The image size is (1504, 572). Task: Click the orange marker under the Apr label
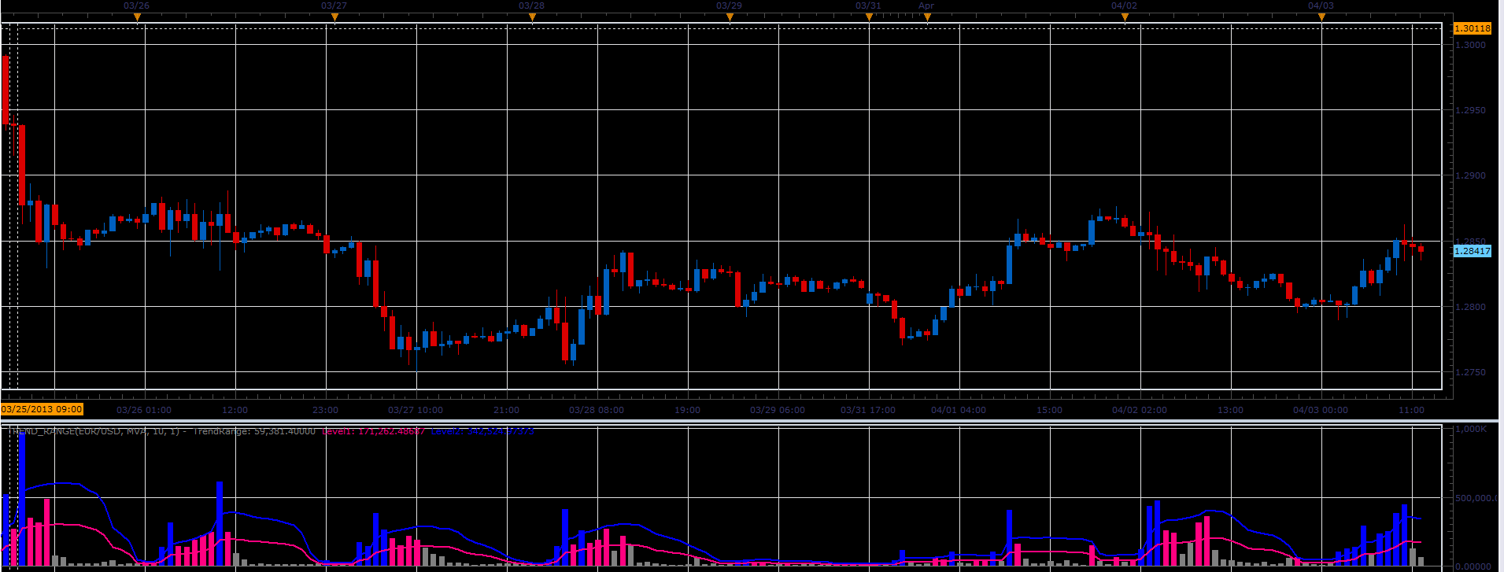[x=927, y=17]
